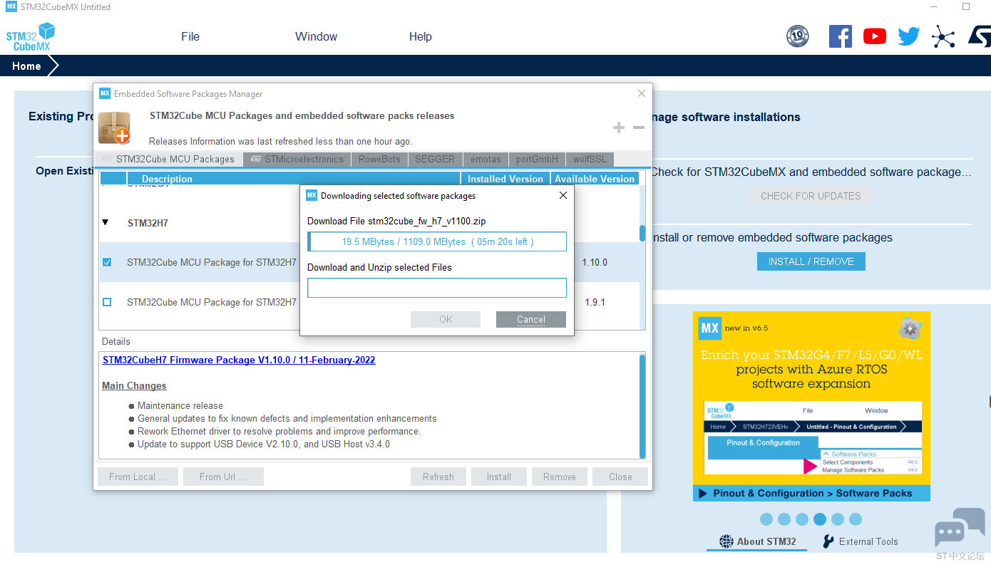Check the STM32H7 1.9.1 package checkbox
This screenshot has width=991, height=567.
point(107,302)
